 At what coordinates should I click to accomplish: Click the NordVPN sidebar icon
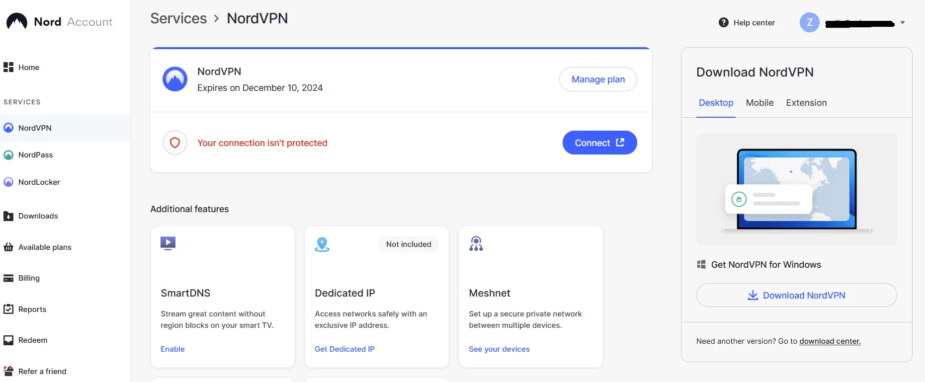point(8,128)
